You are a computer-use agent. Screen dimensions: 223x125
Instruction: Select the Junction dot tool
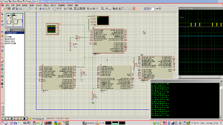(x=2, y=21)
